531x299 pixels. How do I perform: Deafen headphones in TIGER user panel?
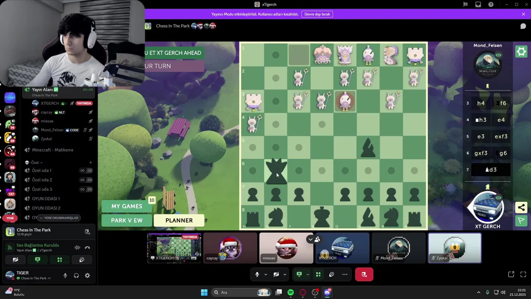(x=76, y=275)
